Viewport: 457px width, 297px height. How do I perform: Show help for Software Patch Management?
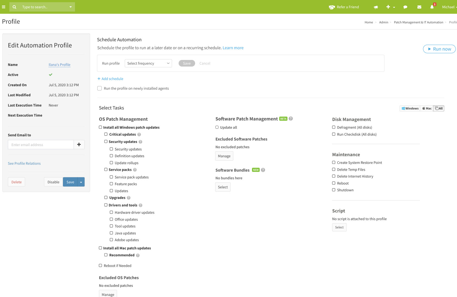click(291, 119)
